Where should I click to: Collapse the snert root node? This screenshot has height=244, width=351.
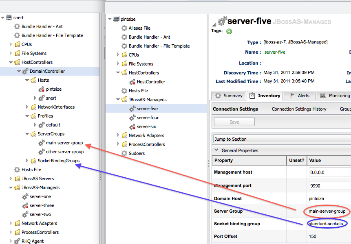(3, 17)
